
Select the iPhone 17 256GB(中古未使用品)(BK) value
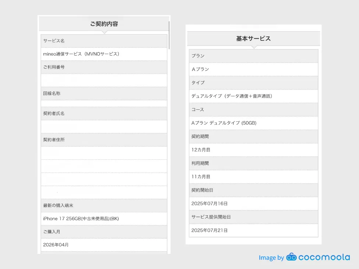tap(81, 219)
